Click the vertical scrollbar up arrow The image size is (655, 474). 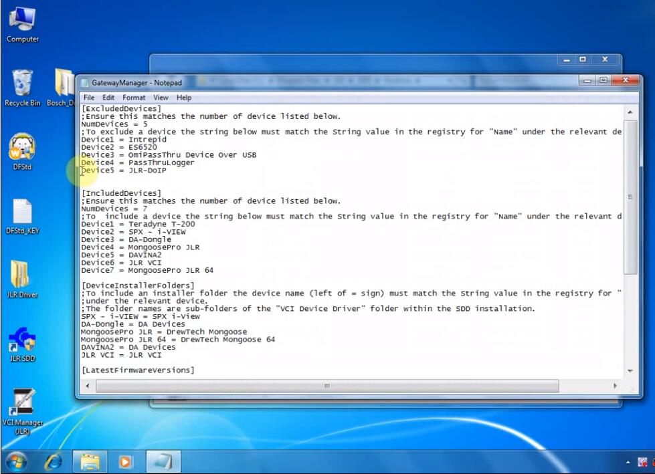coord(630,112)
